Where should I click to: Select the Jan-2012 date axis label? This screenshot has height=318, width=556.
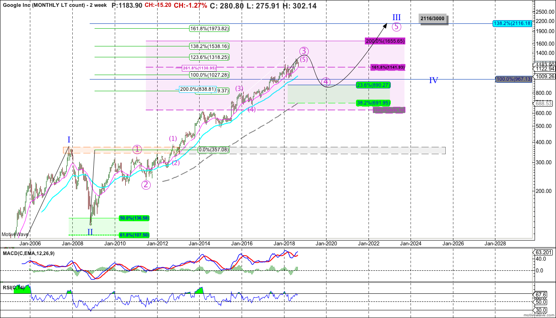[157, 243]
